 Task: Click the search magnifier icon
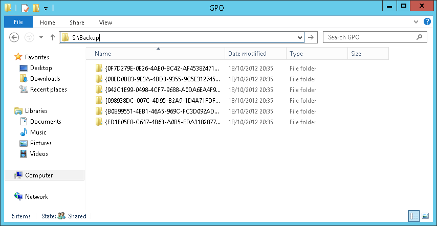[x=420, y=37]
